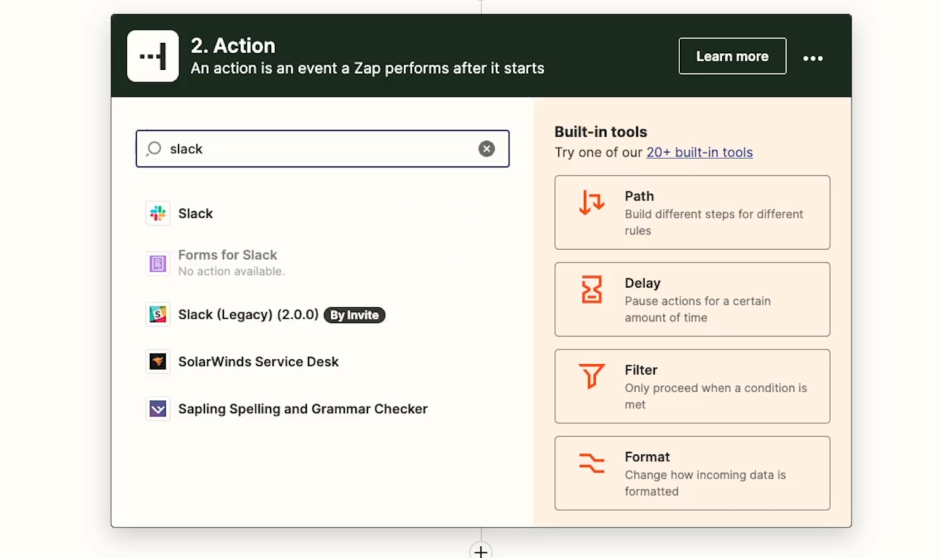This screenshot has height=558, width=940.
Task: Pick Slack (Legacy) (2.0.0) label
Action: [x=248, y=315]
